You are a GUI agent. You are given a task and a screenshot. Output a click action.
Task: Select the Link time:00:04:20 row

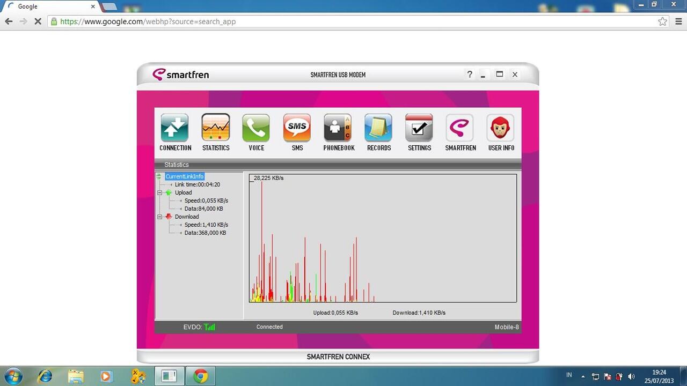[198, 184]
